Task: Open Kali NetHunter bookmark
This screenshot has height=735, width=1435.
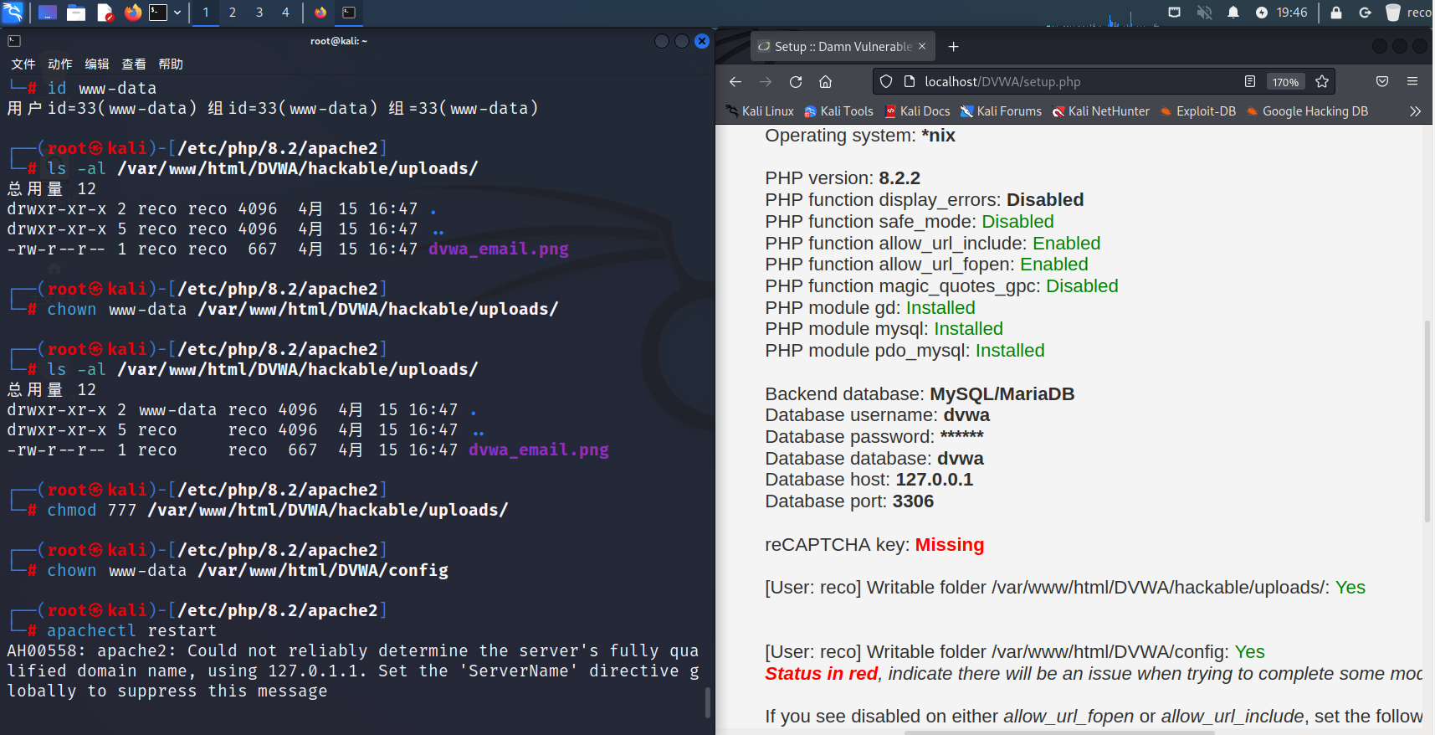Action: (1100, 111)
